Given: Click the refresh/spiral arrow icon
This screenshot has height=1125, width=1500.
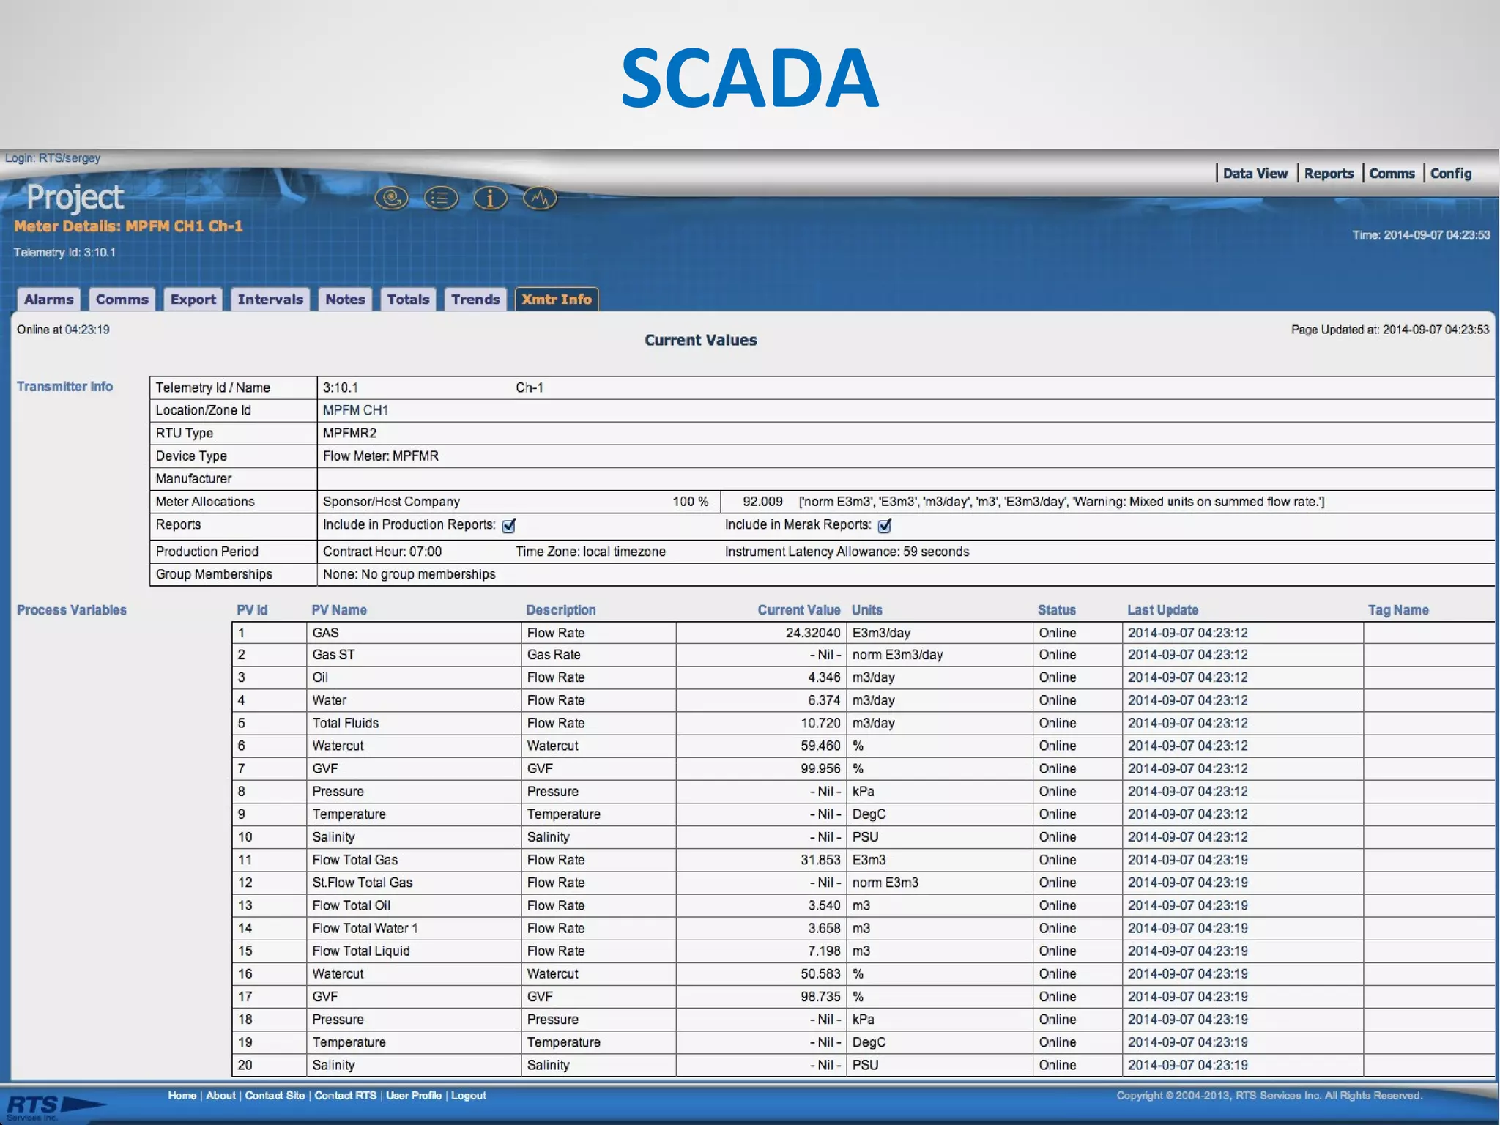Looking at the screenshot, I should (392, 198).
